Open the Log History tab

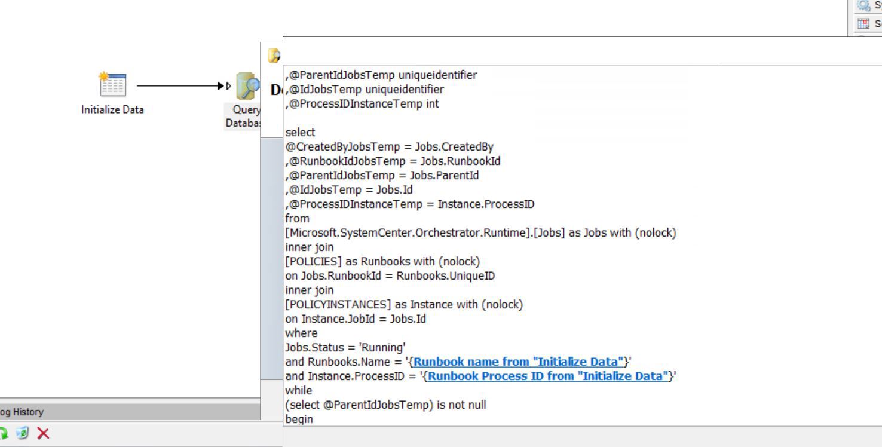(x=22, y=412)
